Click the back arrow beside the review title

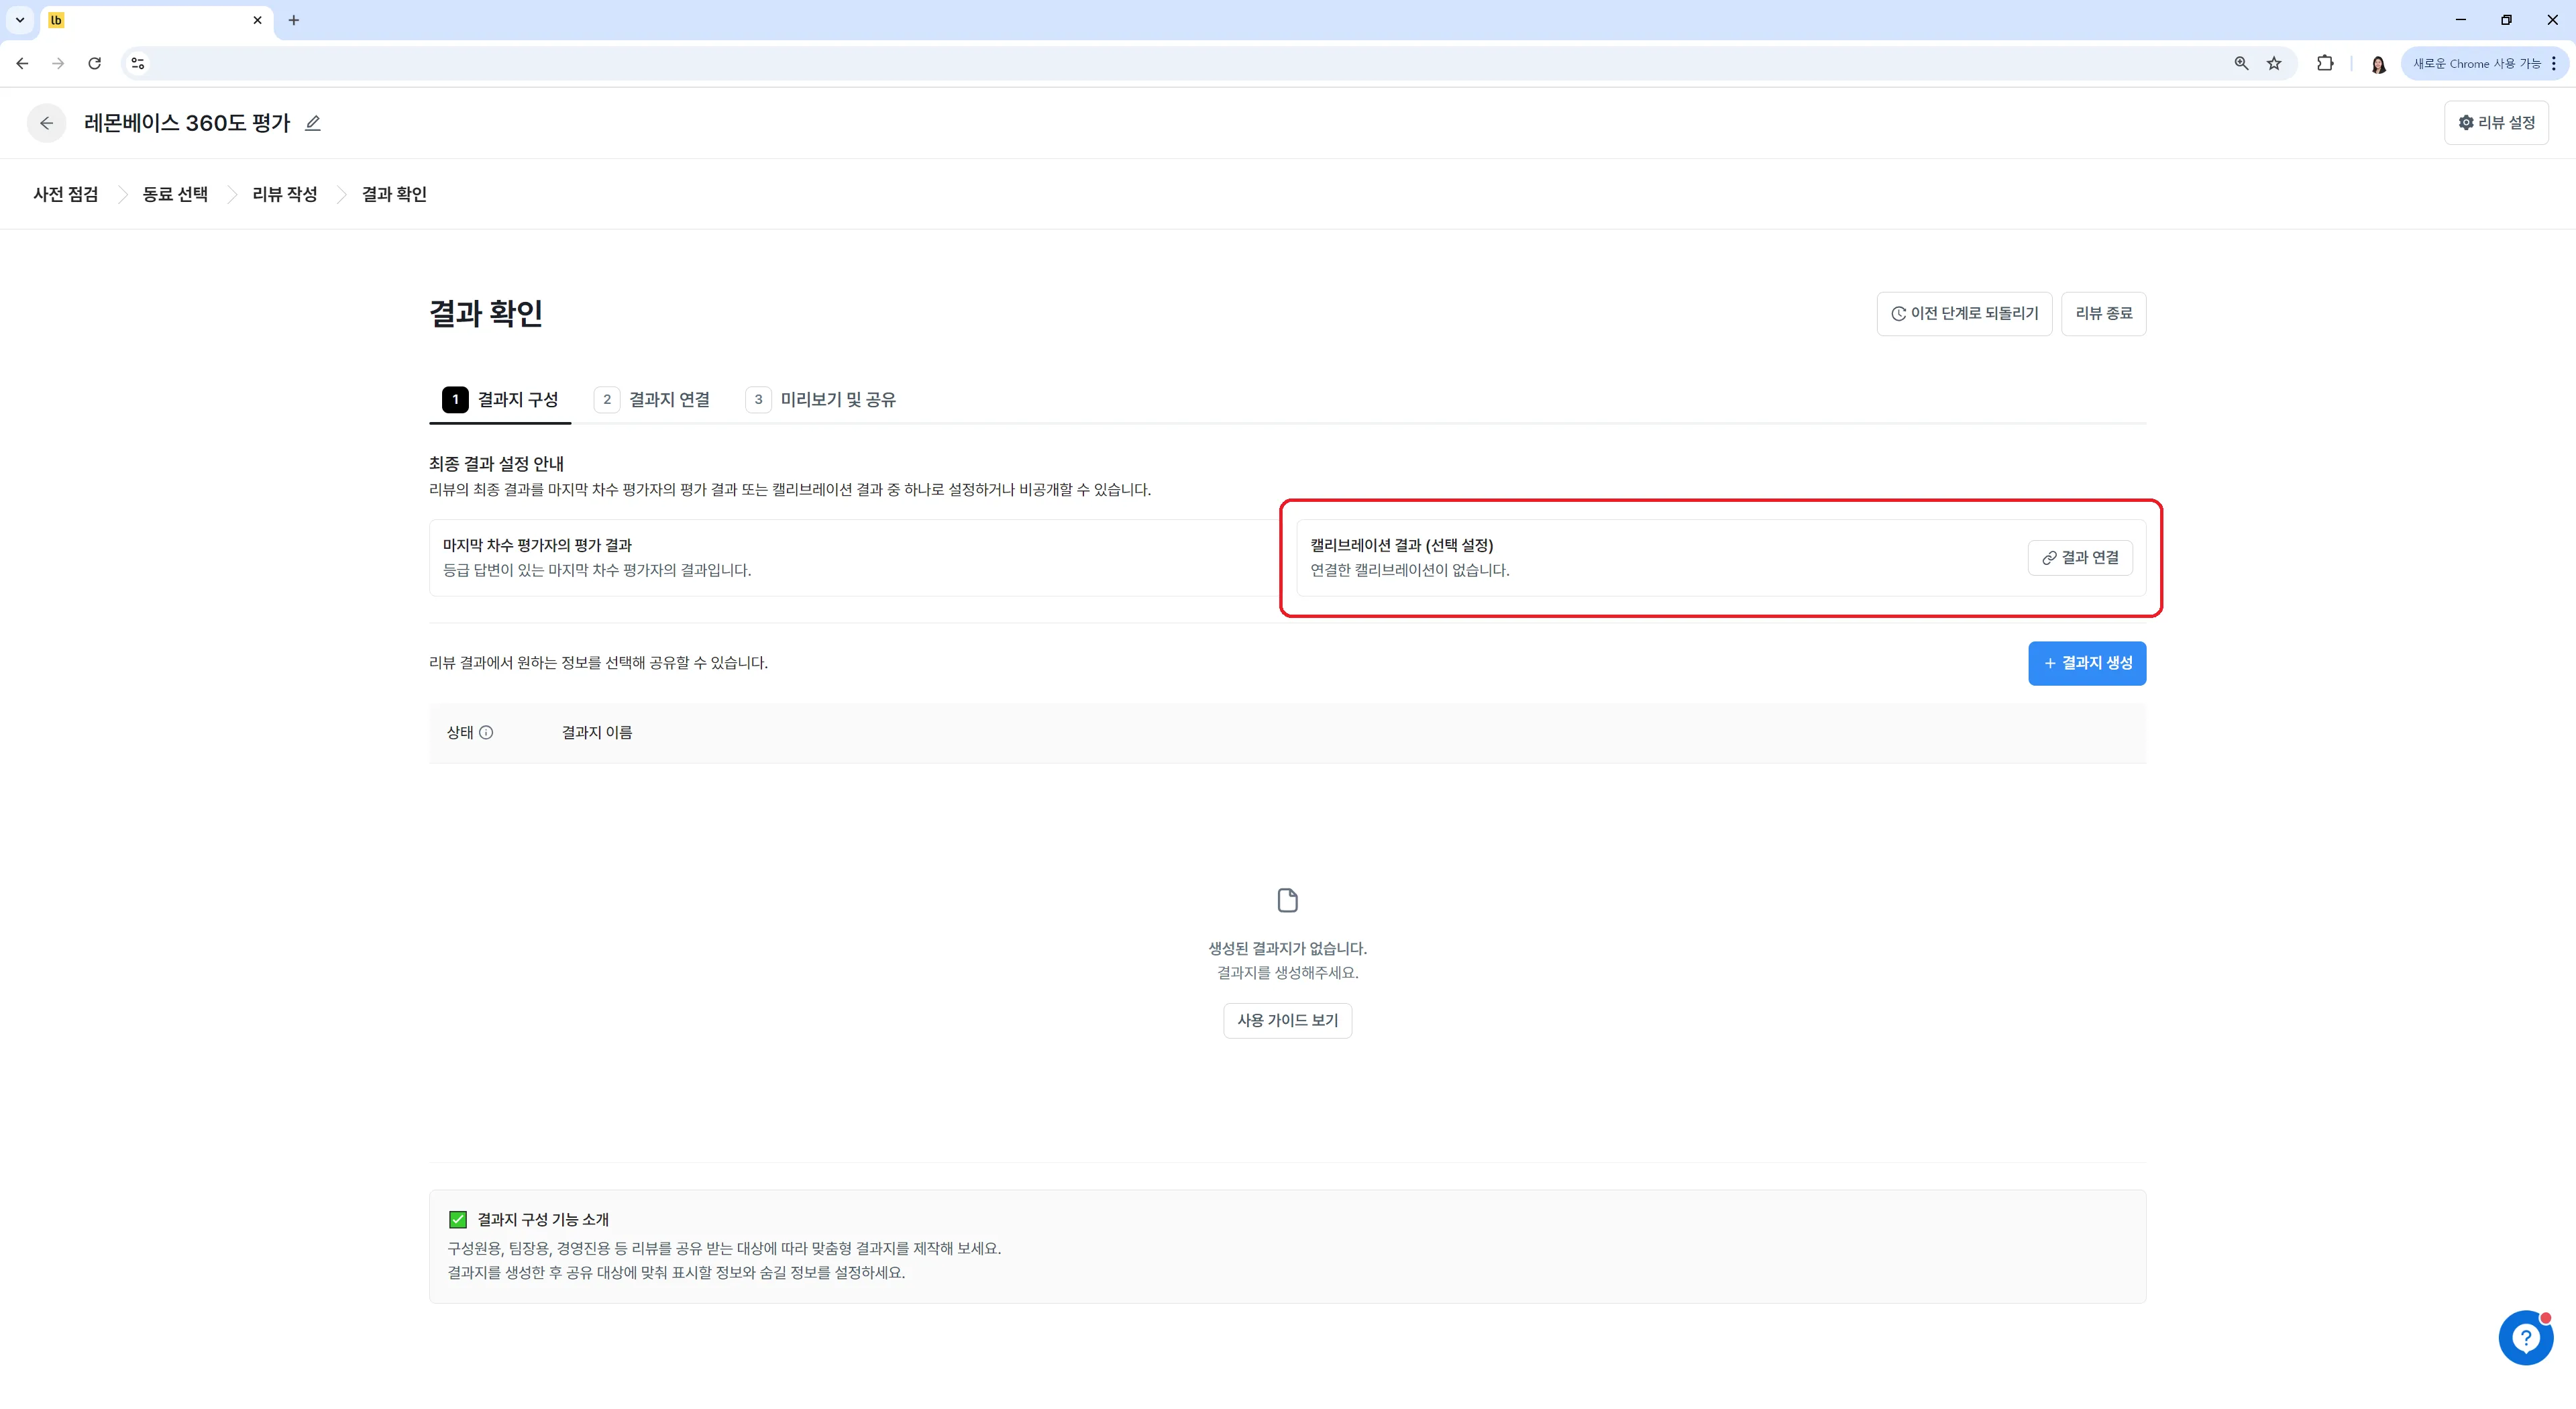click(46, 123)
